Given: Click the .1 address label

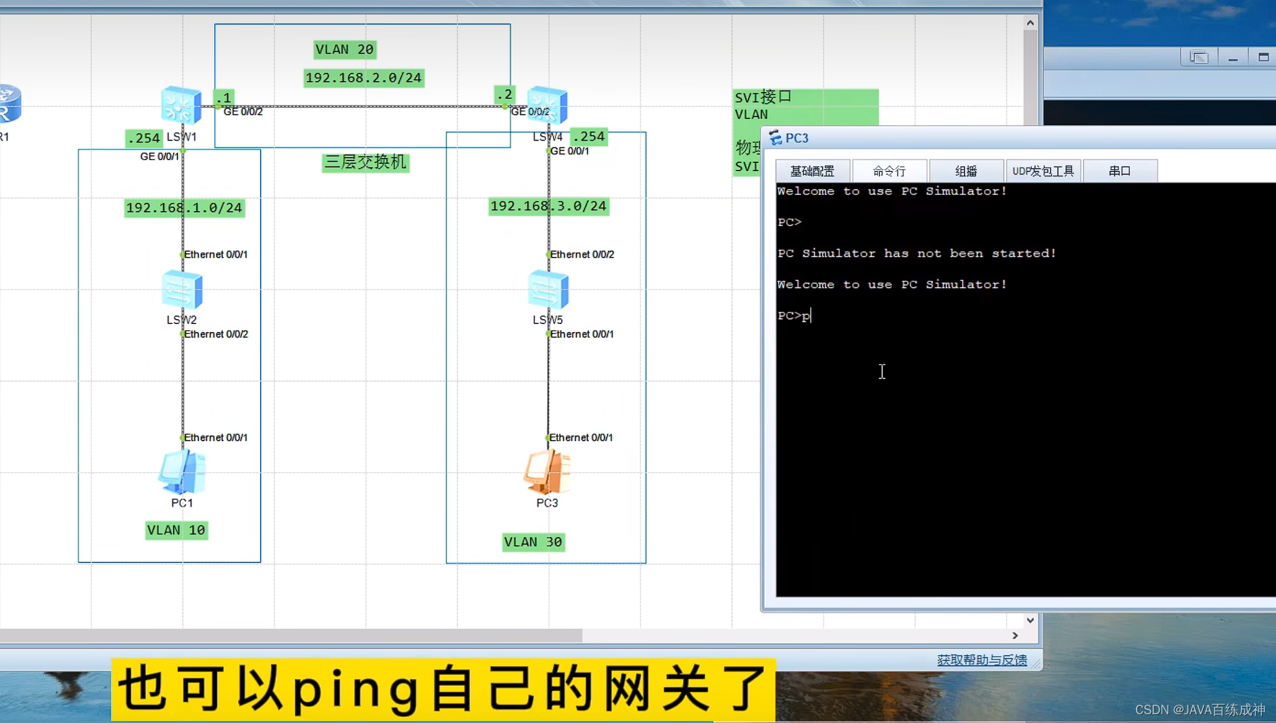Looking at the screenshot, I should coord(224,97).
